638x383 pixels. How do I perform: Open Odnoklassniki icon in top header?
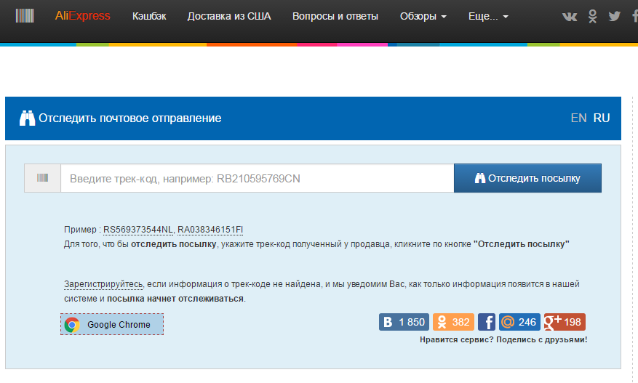point(593,16)
